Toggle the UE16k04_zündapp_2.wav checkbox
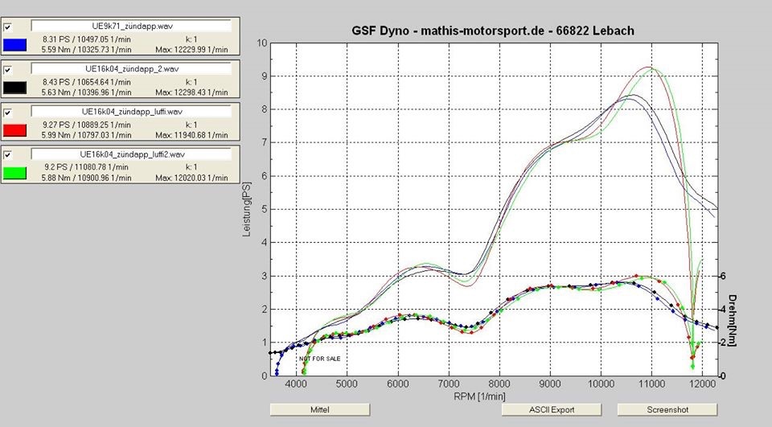 [8, 69]
